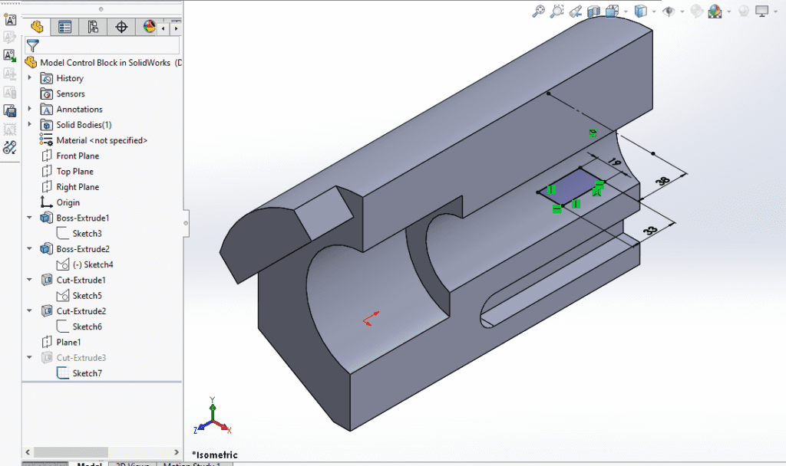Select the Origin item
This screenshot has height=466, width=786.
pos(68,202)
